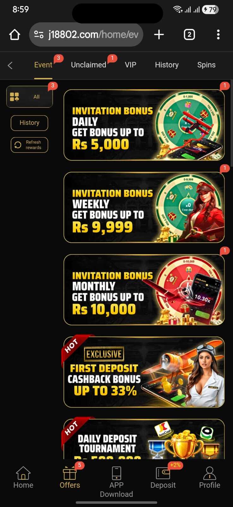233x507 pixels.
Task: Click the History button in sidebar
Action: [x=29, y=123]
